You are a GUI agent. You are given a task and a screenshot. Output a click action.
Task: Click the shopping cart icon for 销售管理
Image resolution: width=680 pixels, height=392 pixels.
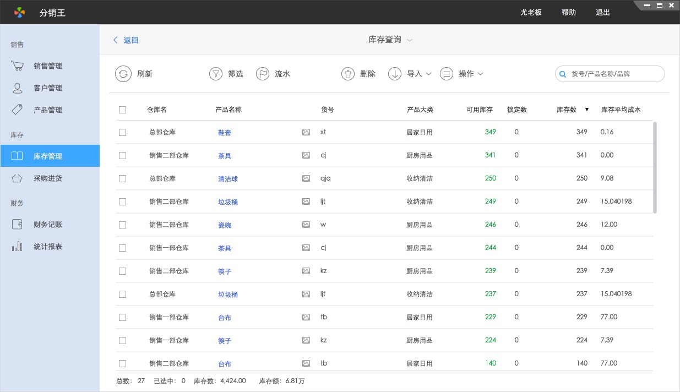point(17,66)
